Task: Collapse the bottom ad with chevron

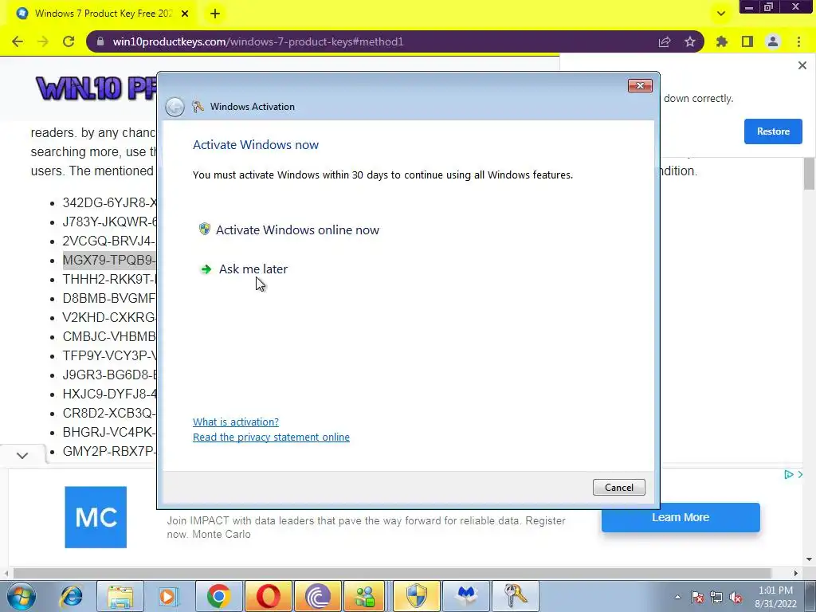Action: click(x=22, y=455)
